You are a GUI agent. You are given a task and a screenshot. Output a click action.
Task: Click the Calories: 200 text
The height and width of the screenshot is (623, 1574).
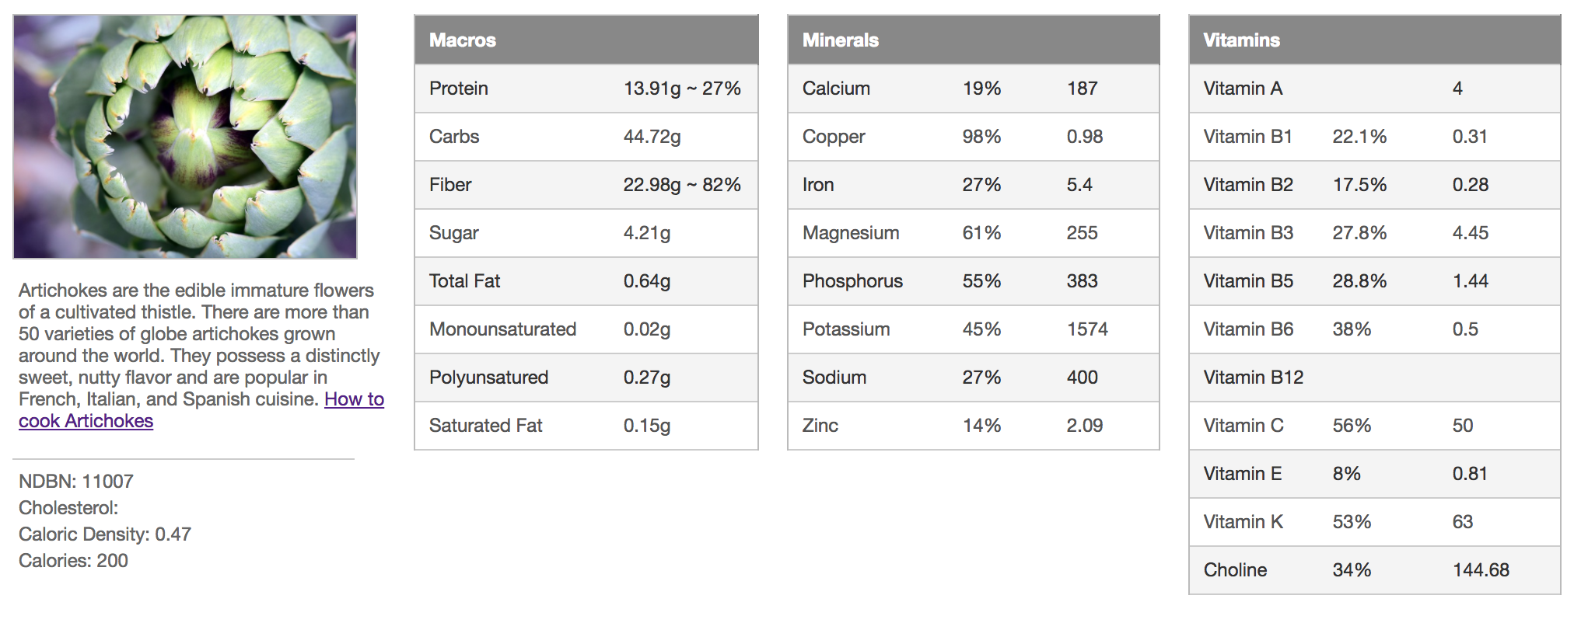pos(73,561)
